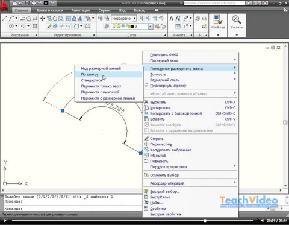
Task: Switch to the Вид ribbon tab
Action: pyautogui.click(x=122, y=10)
